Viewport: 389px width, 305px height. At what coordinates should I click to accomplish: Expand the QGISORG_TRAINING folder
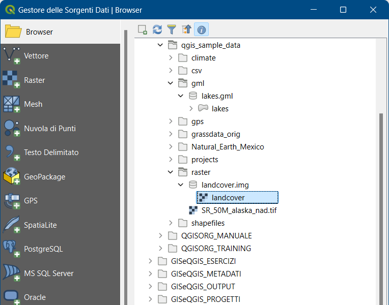pos(160,248)
